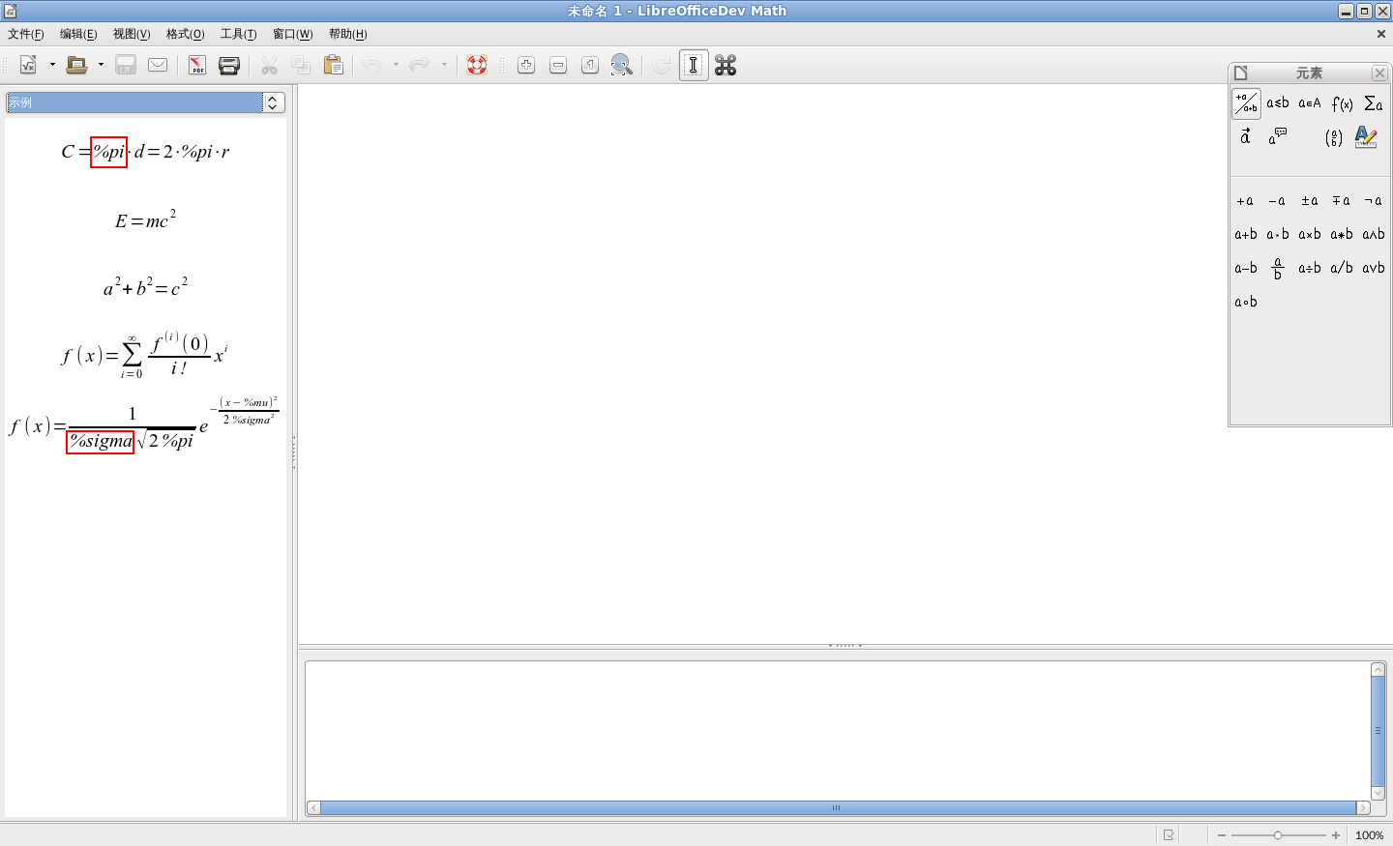1393x846 pixels.
Task: Select the Brackets category icon
Action: pyautogui.click(x=1334, y=137)
